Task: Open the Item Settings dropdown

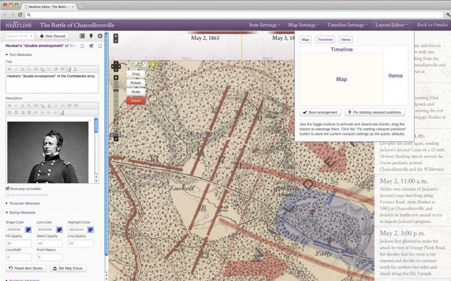Action: (264, 25)
